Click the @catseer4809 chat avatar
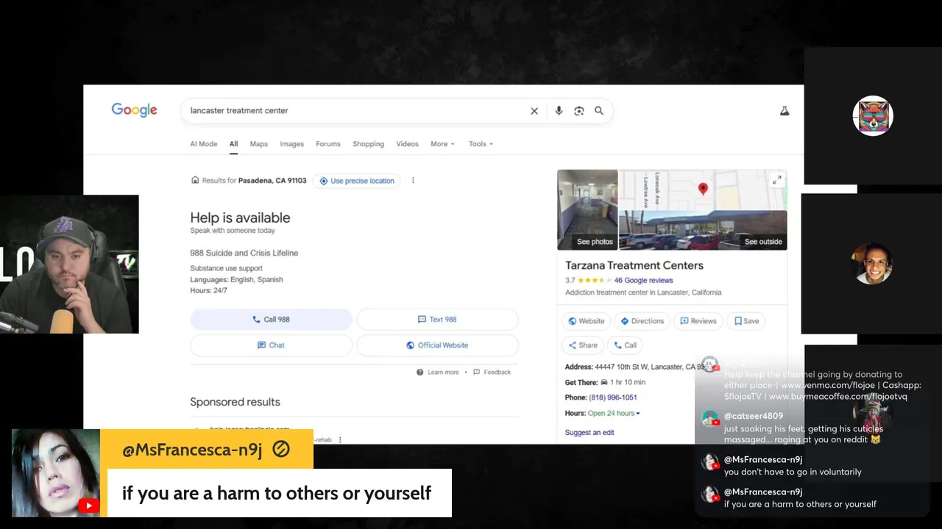942x529 pixels. [710, 419]
